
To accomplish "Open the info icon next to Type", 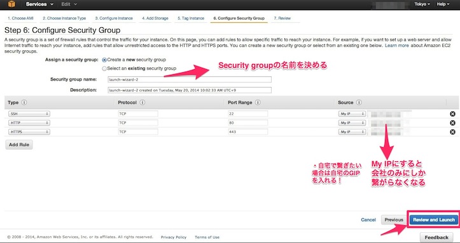I will point(24,103).
